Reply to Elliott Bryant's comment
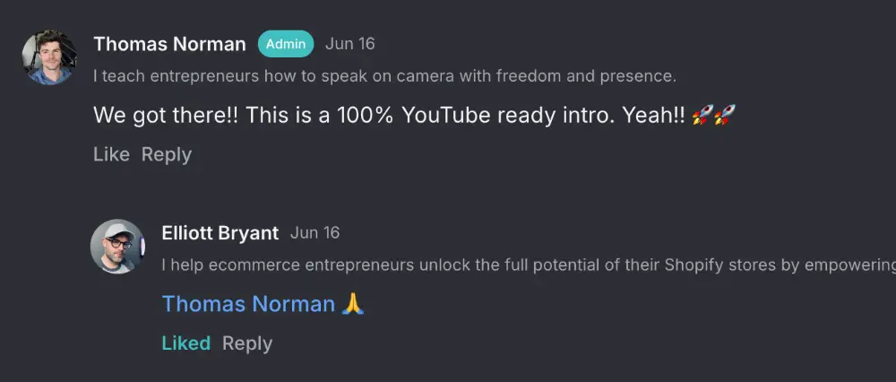The image size is (896, 382). pos(247,343)
